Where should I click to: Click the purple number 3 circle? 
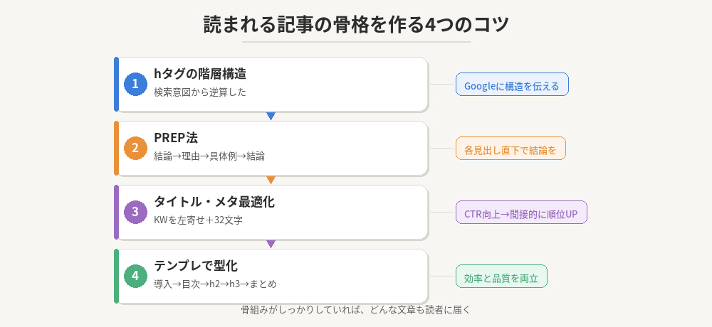click(x=135, y=213)
